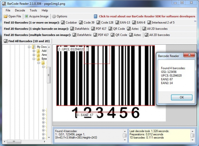Expand the Aime folder tree node

tap(34, 55)
